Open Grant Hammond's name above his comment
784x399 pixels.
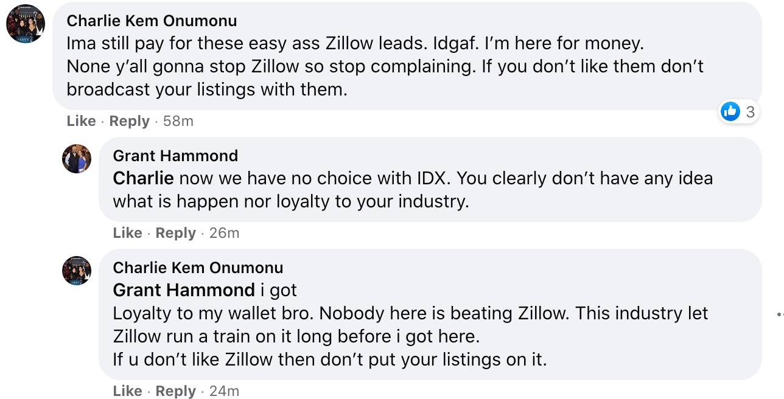coord(175,156)
